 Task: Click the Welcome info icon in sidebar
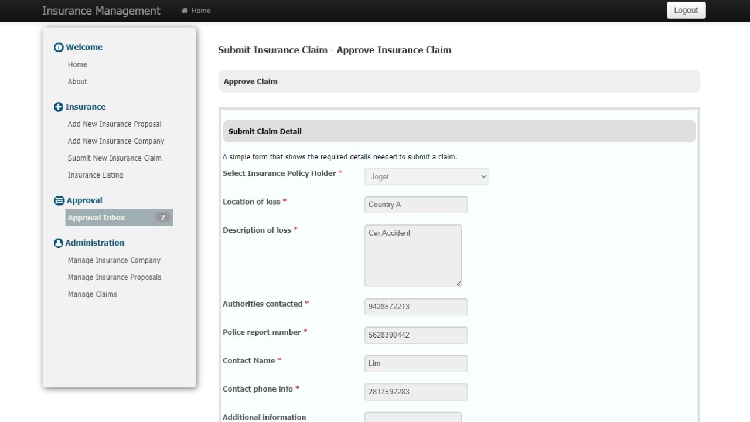tap(59, 47)
